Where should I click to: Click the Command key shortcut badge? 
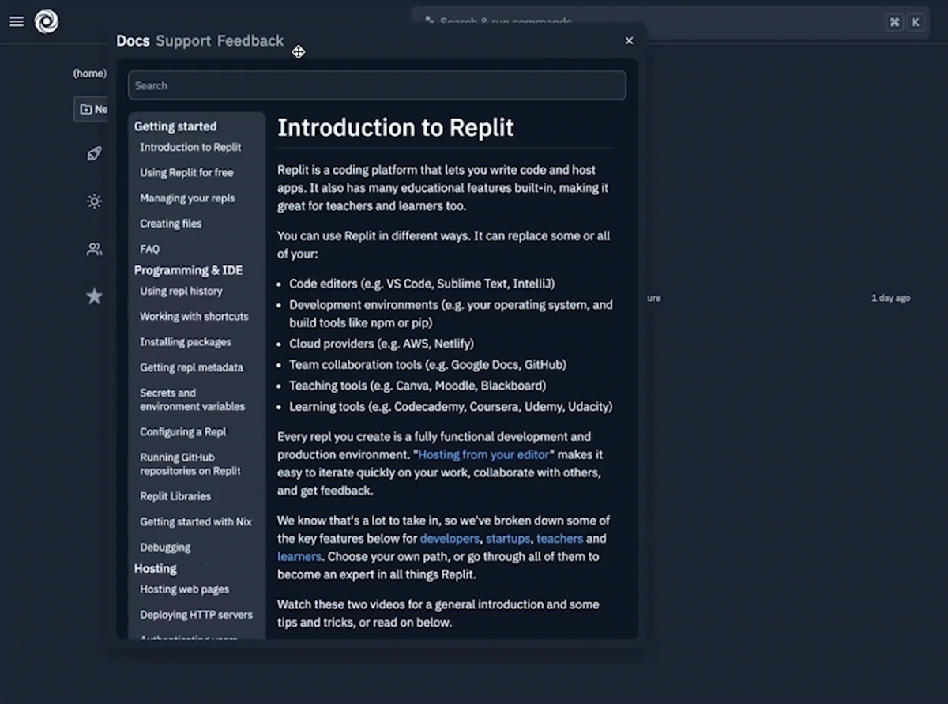point(893,22)
